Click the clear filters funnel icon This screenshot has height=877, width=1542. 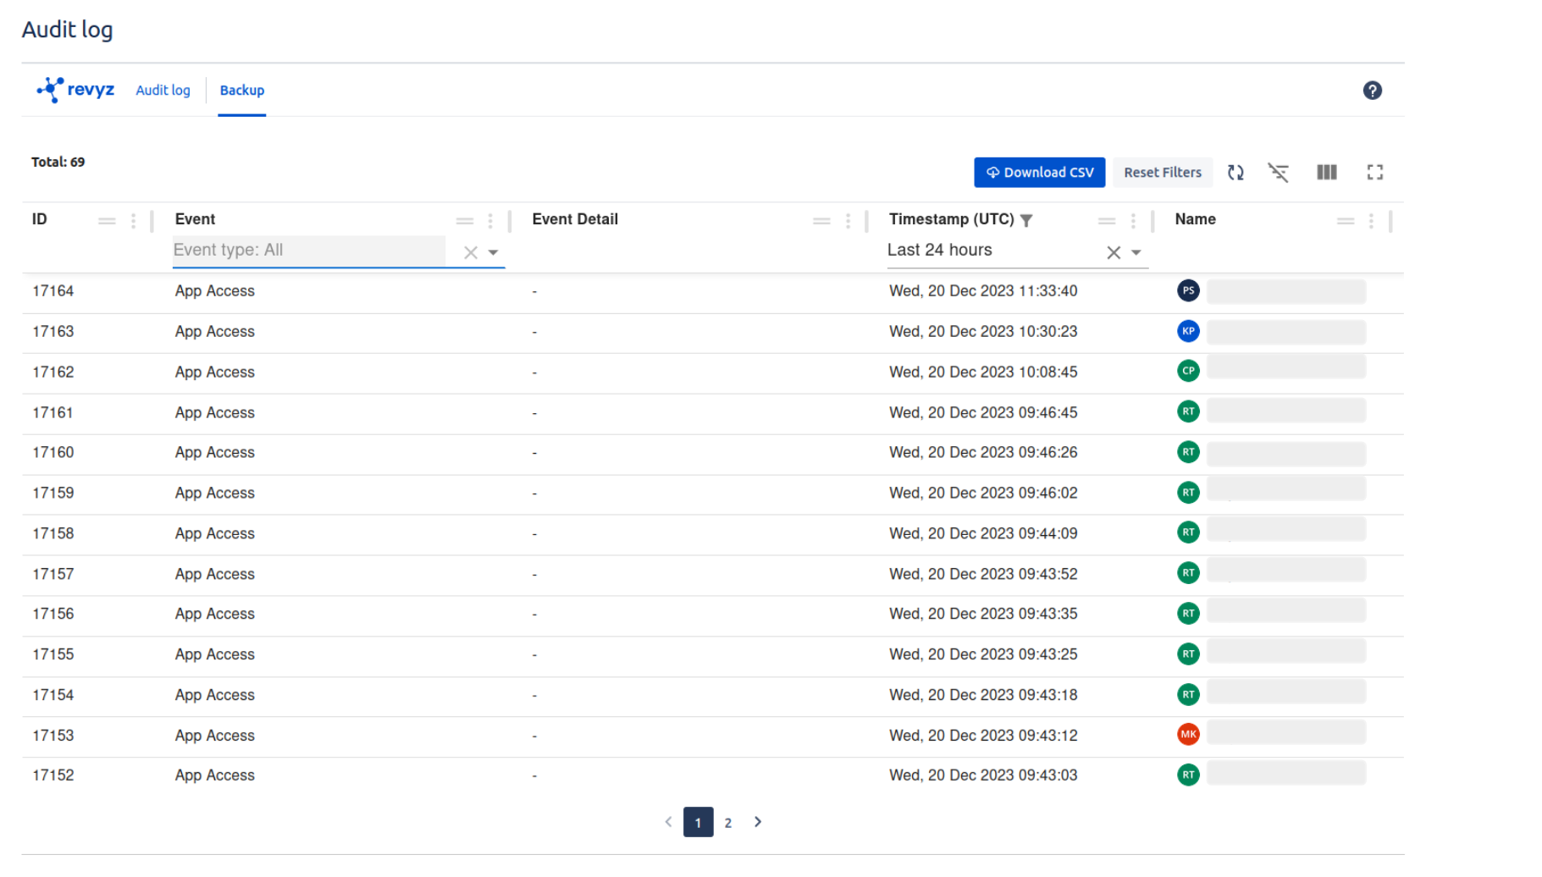1278,173
